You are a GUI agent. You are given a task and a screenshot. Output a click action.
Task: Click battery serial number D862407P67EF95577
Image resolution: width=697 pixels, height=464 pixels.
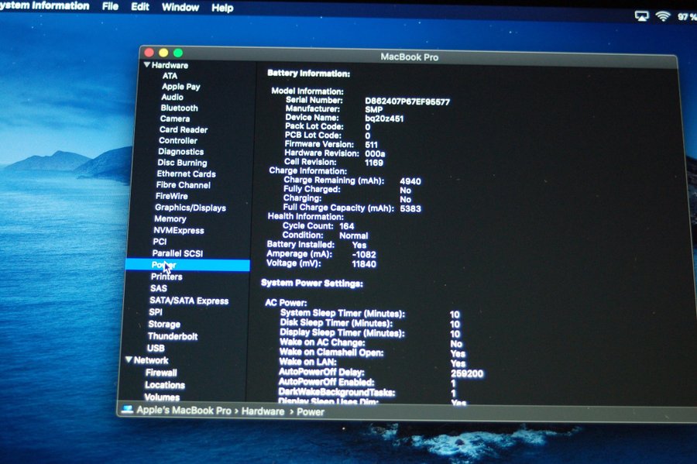(x=407, y=101)
